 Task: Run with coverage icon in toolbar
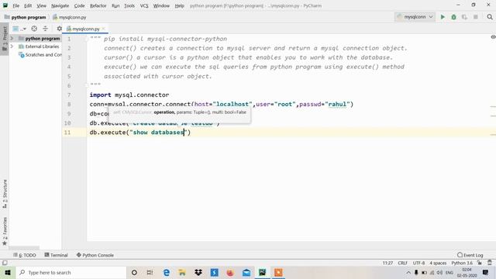464,17
